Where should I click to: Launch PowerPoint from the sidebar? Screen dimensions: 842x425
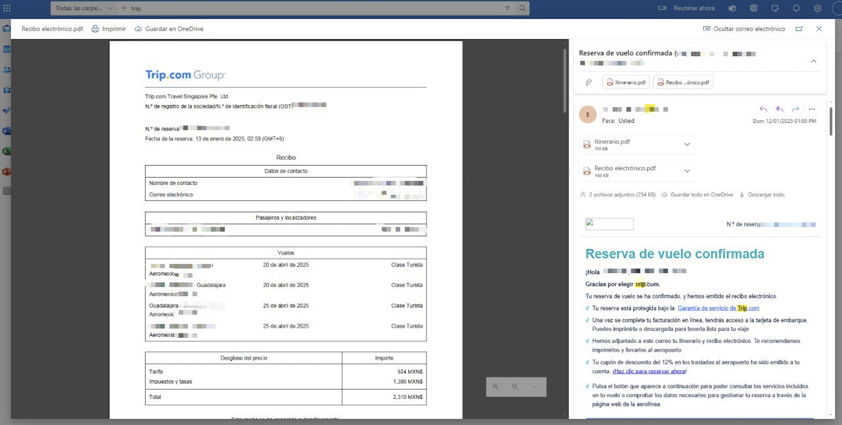click(7, 172)
